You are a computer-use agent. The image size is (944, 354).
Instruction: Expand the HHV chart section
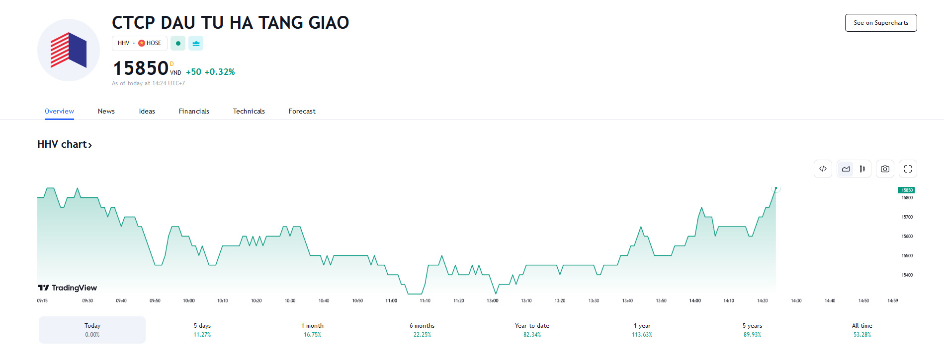click(x=65, y=144)
